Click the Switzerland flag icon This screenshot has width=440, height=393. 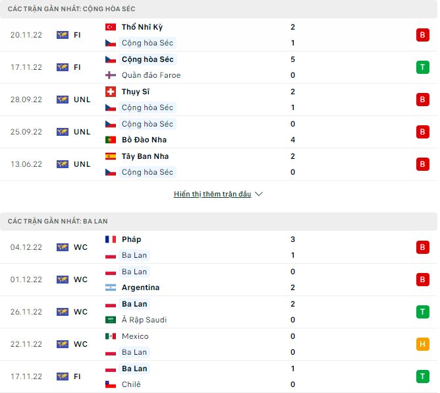pyautogui.click(x=111, y=92)
